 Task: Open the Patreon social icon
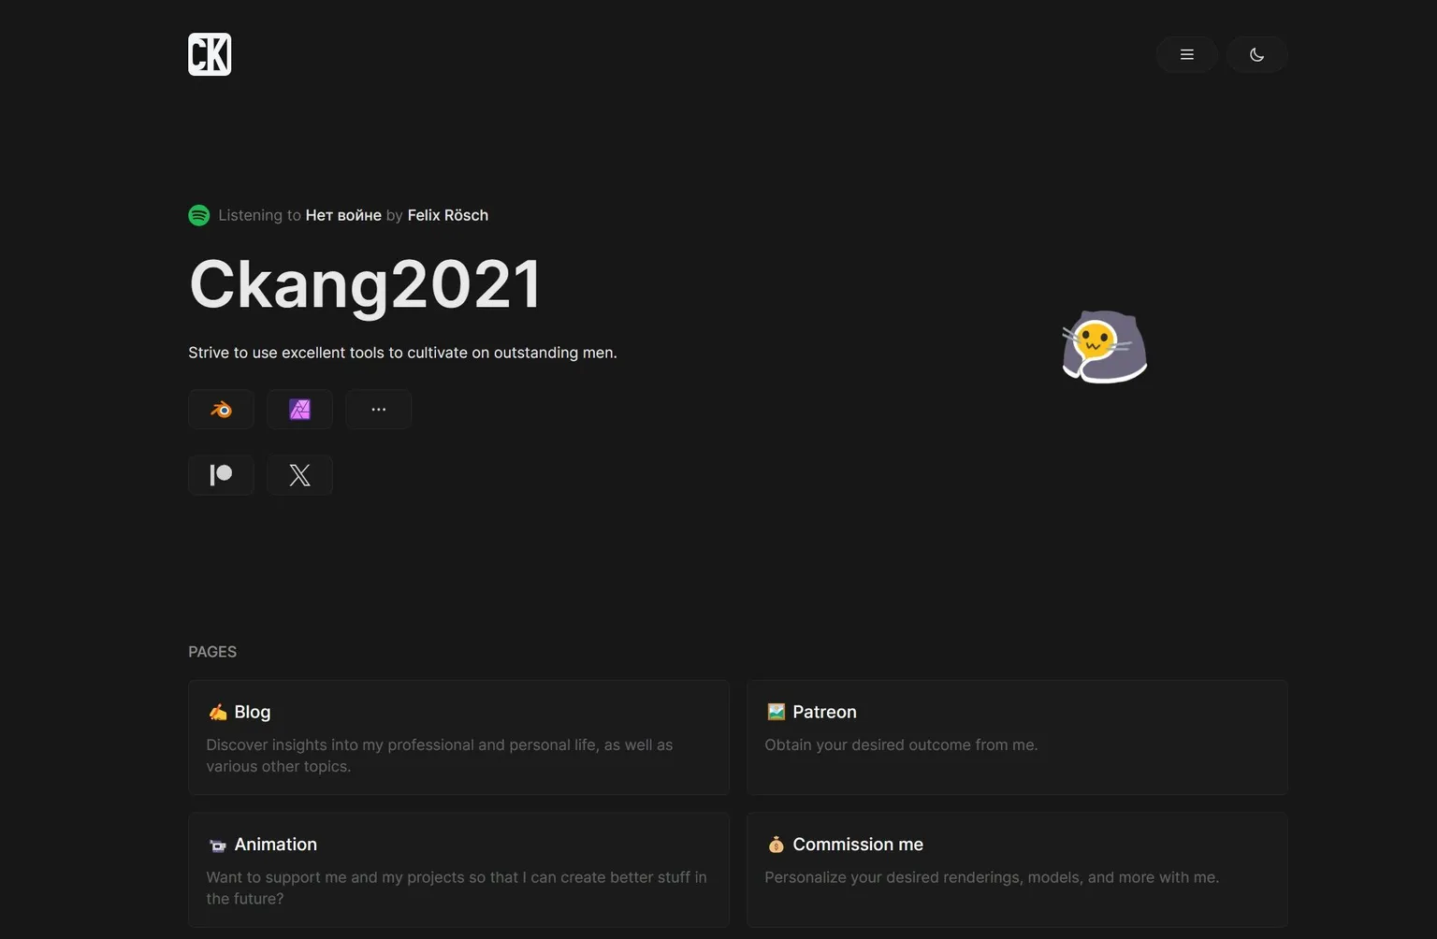pyautogui.click(x=221, y=475)
